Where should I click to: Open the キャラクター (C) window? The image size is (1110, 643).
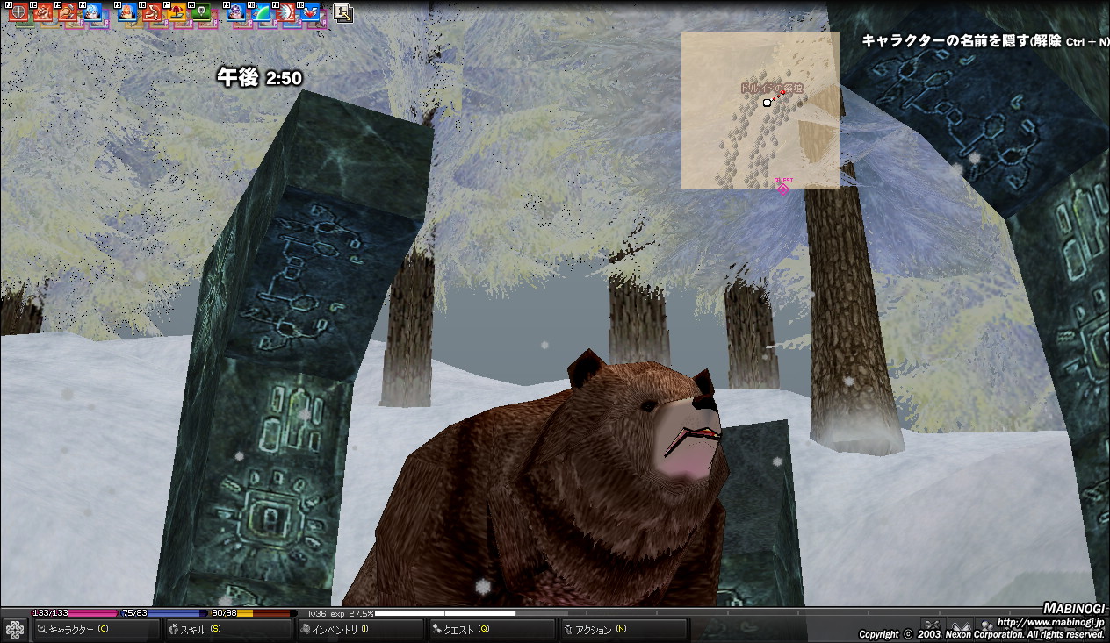point(96,629)
